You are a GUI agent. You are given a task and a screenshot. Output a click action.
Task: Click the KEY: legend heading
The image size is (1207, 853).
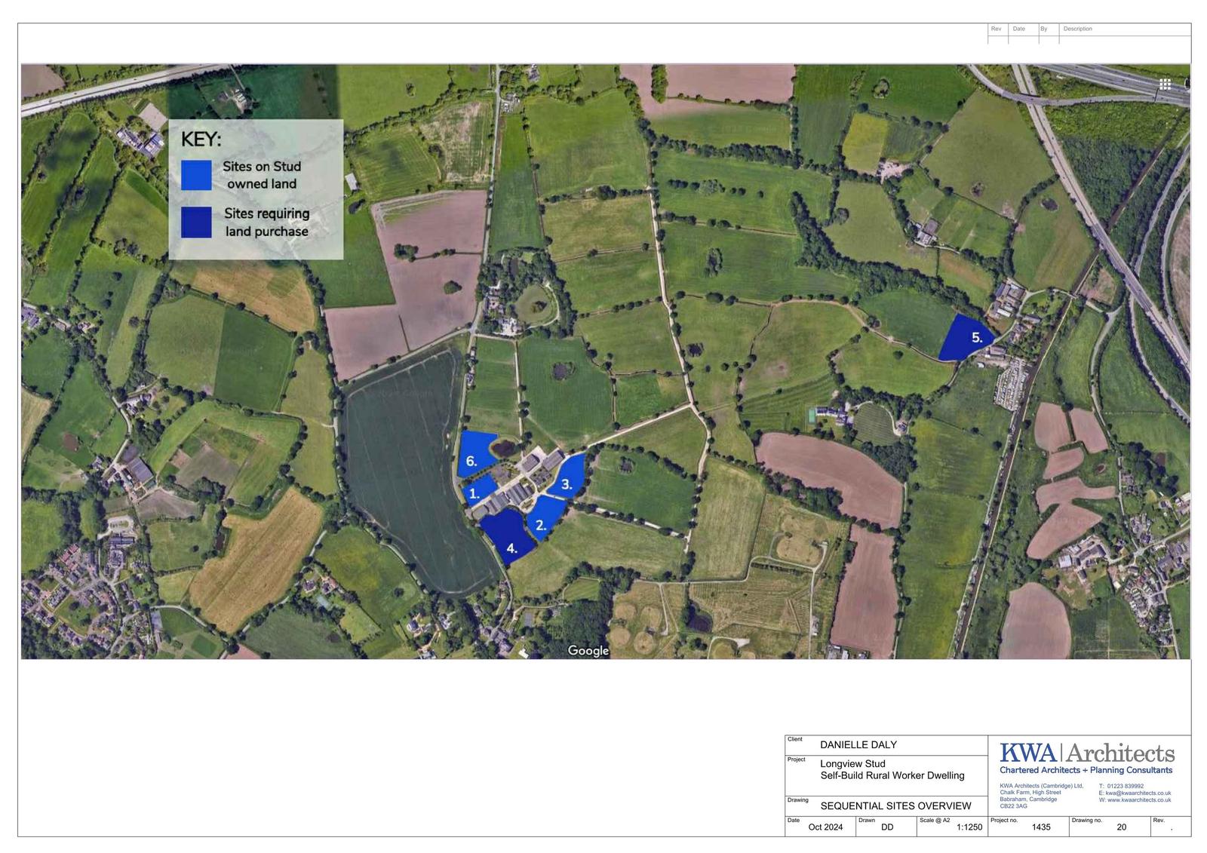[x=201, y=140]
